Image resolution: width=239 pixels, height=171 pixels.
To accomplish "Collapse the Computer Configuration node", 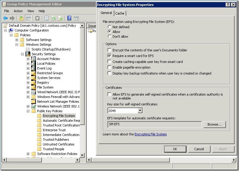I will tap(5, 30).
